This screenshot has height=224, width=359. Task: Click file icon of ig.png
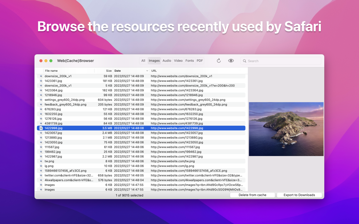pyautogui.click(x=41, y=166)
